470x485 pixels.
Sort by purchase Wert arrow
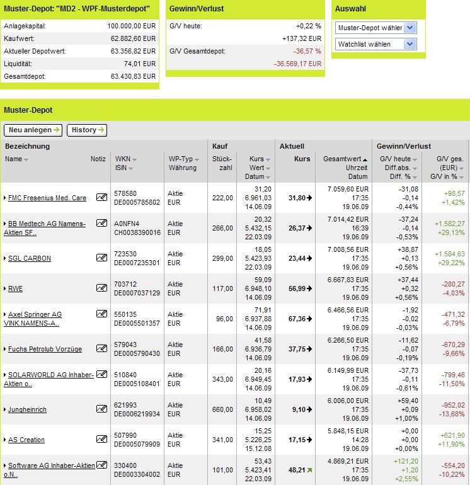click(x=268, y=169)
